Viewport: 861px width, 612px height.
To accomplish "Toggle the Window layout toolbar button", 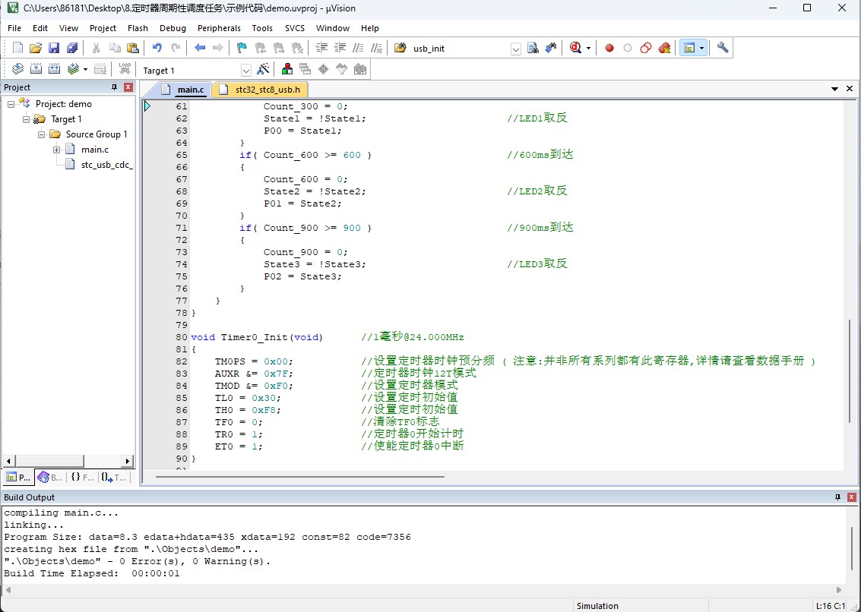I will click(x=689, y=49).
